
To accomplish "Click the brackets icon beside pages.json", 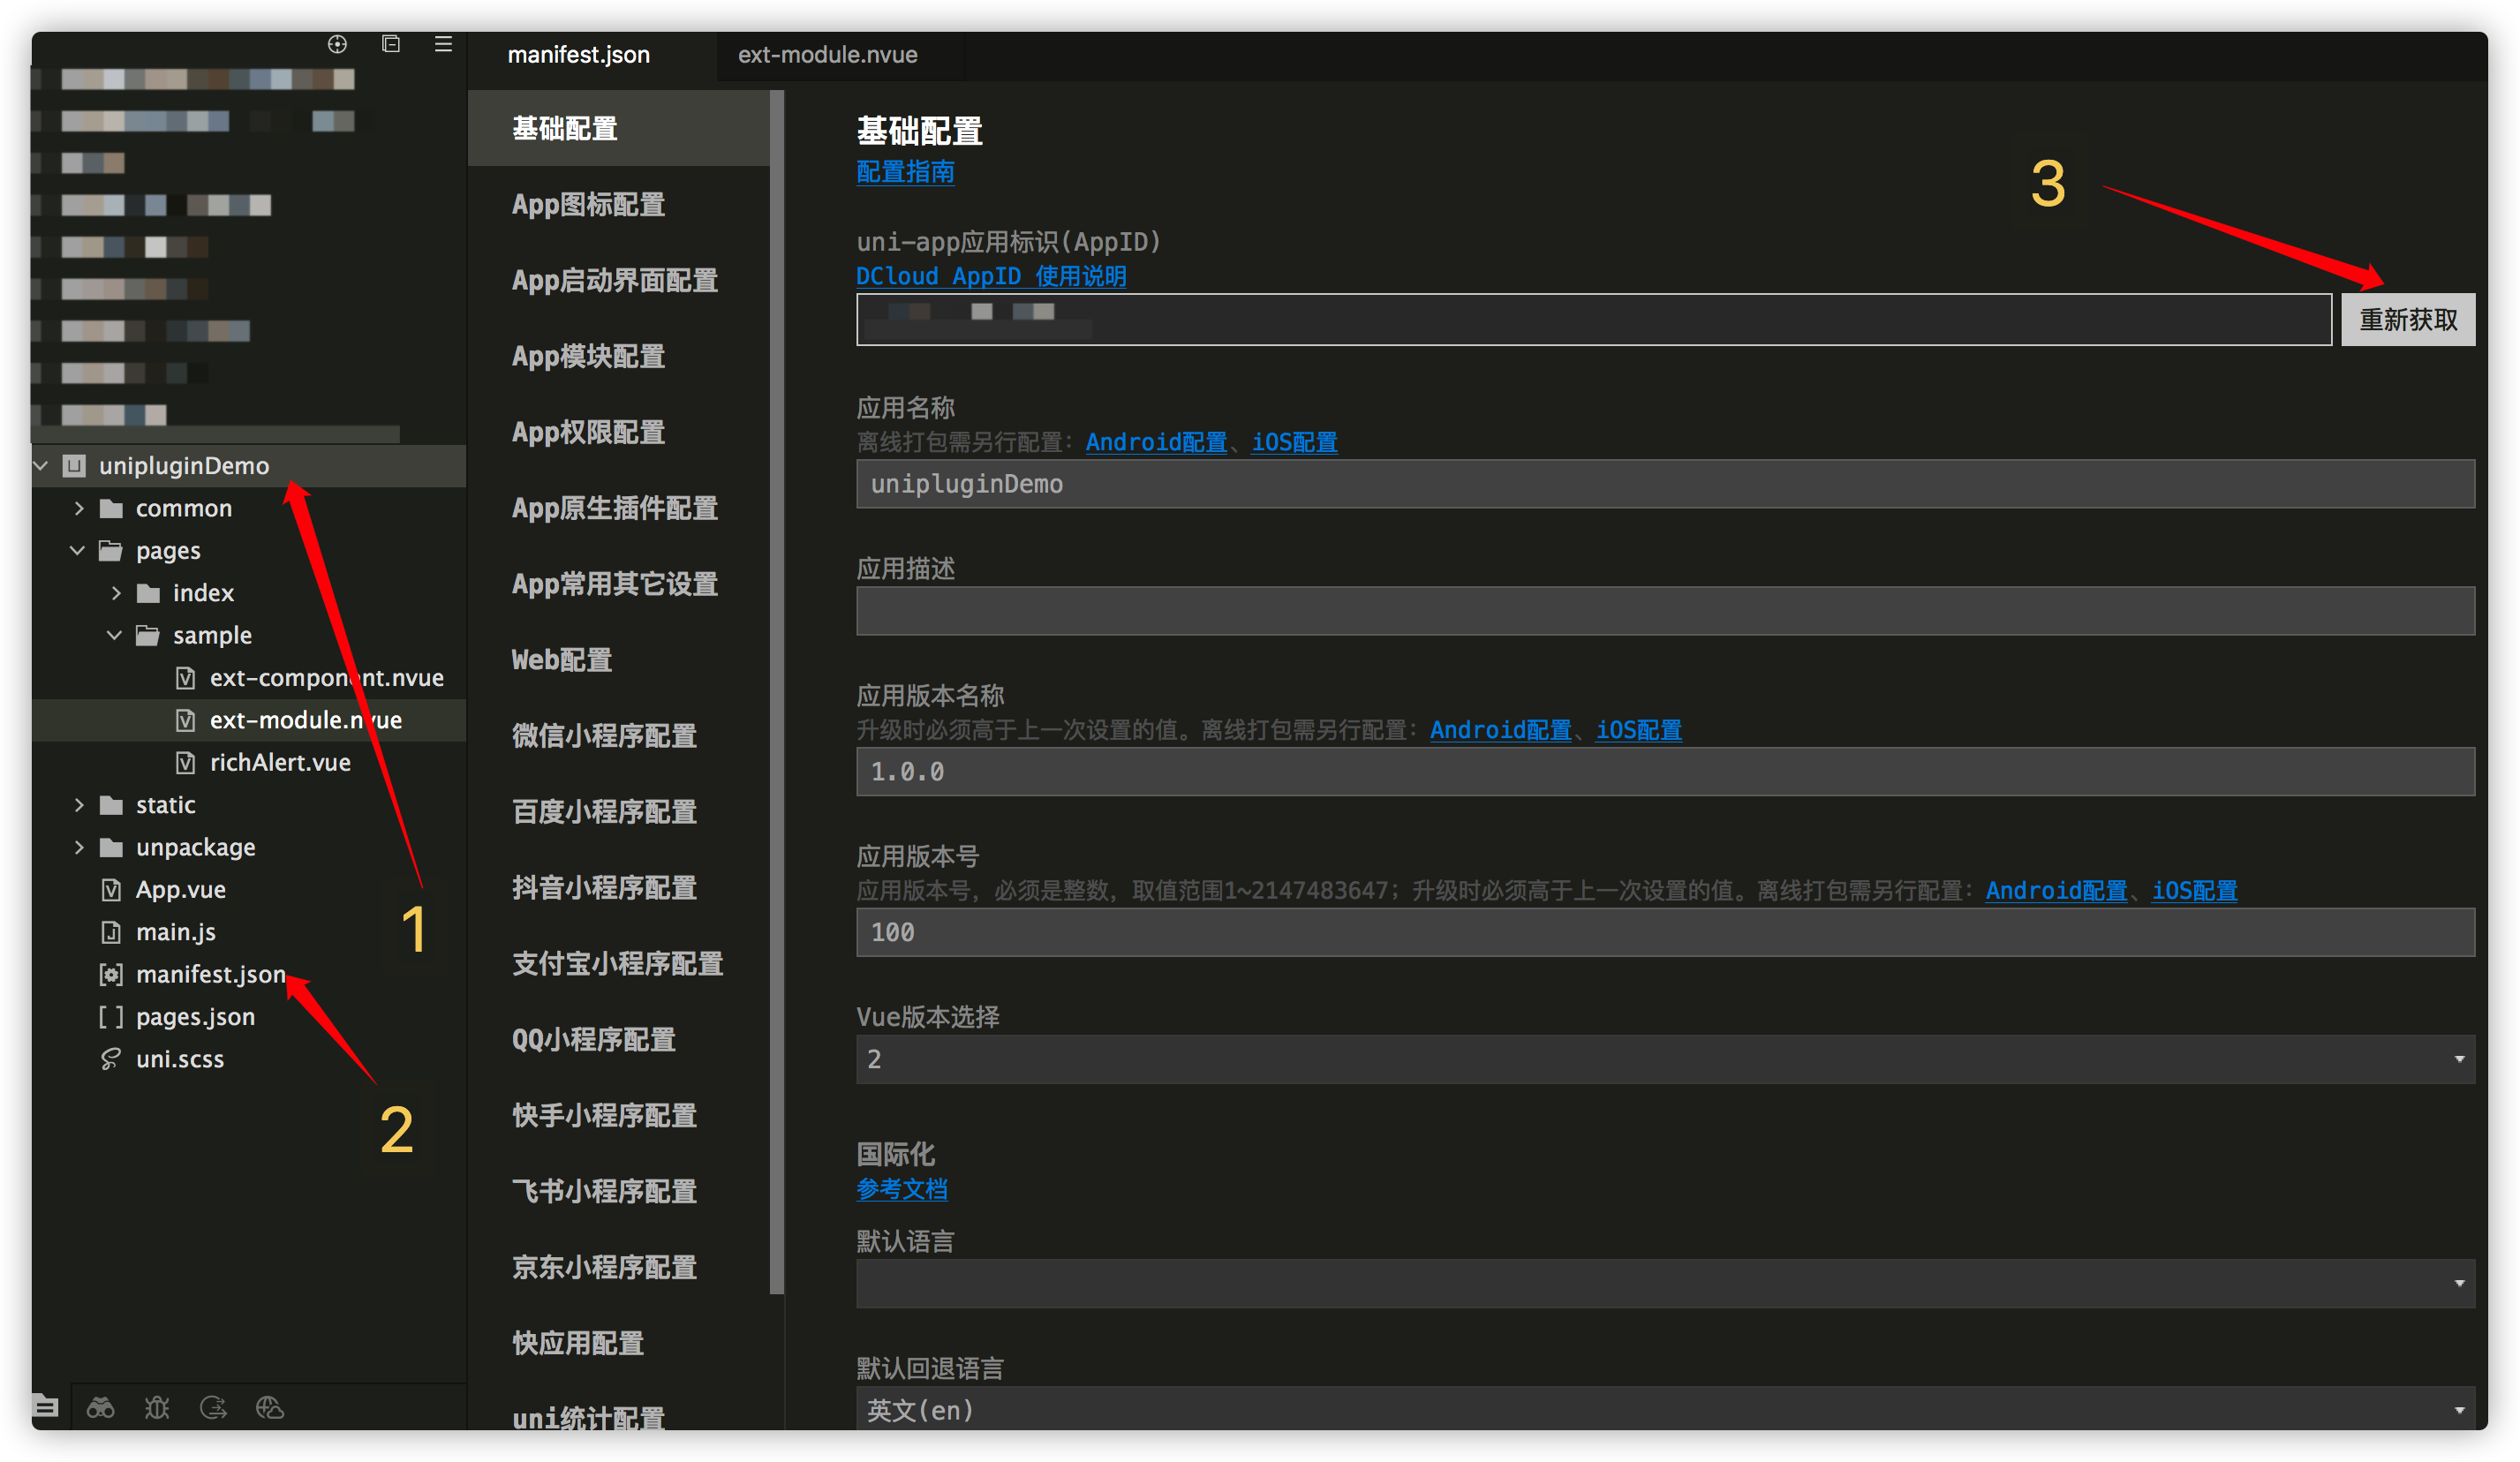I will coord(111,1016).
